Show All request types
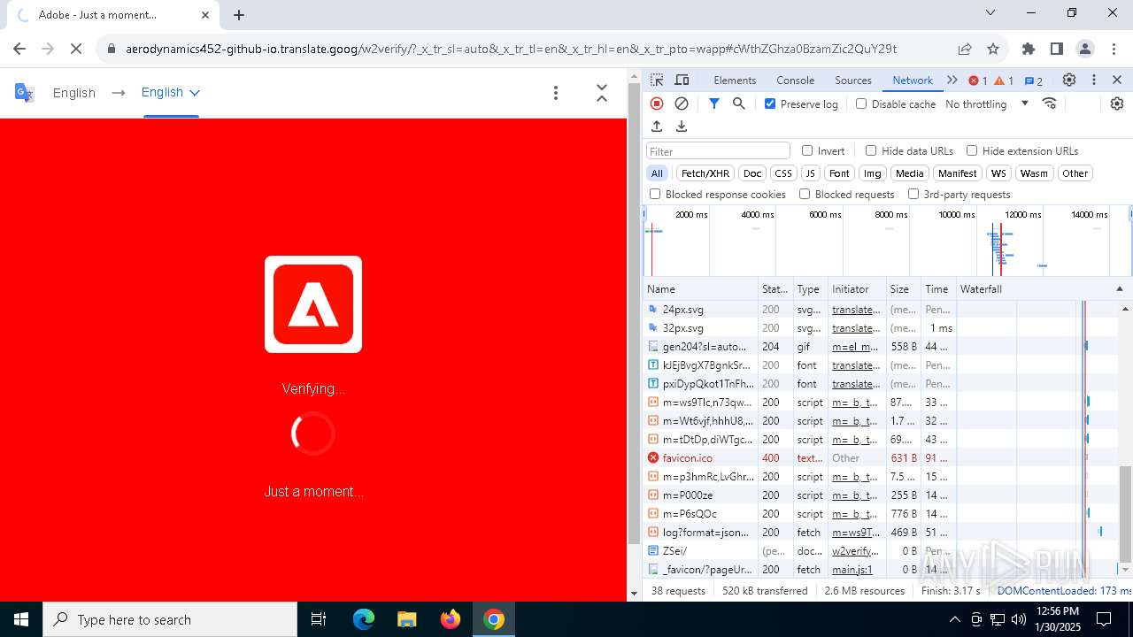 point(657,173)
